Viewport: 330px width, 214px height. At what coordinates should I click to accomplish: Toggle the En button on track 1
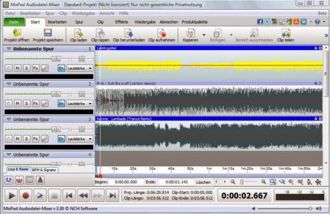(x=61, y=68)
